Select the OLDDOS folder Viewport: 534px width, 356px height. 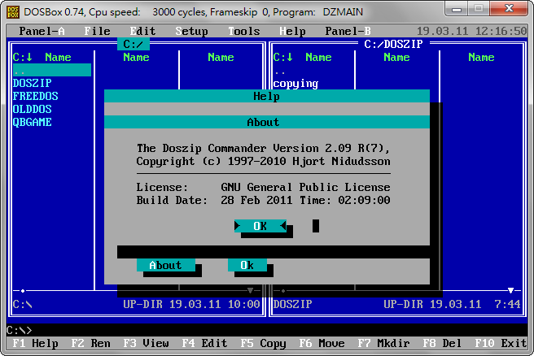[x=32, y=109]
